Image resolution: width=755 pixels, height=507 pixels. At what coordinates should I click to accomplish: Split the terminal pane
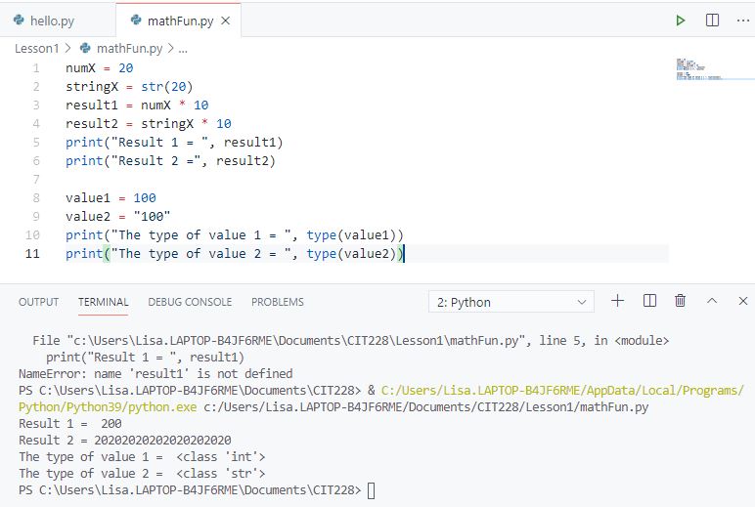pos(649,301)
